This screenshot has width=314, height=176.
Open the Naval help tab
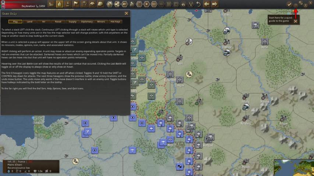pos(58,22)
